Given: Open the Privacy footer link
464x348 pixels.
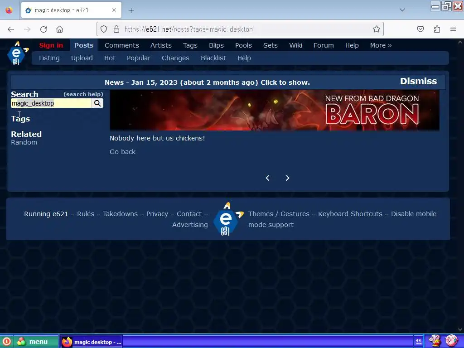Looking at the screenshot, I should click(157, 214).
